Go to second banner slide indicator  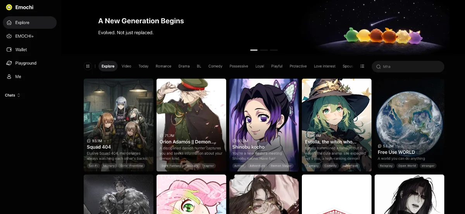coord(264,50)
